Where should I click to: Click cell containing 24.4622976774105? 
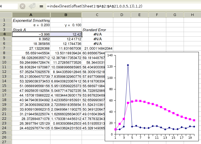(x=31, y=128)
